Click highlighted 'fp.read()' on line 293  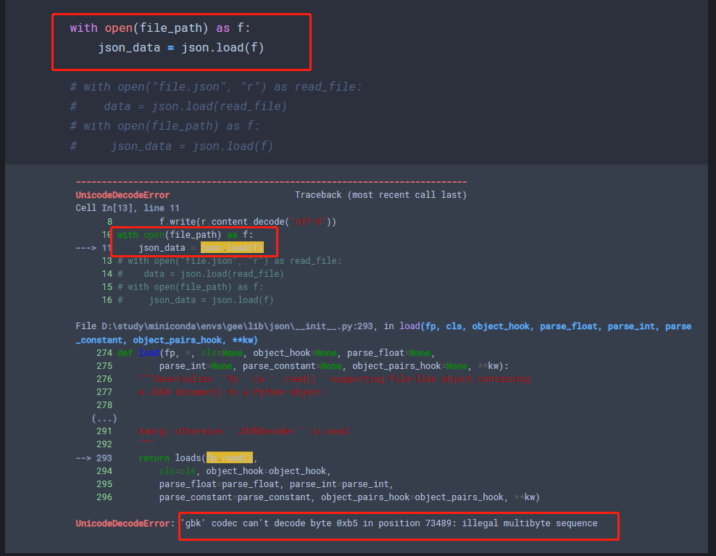click(229, 457)
